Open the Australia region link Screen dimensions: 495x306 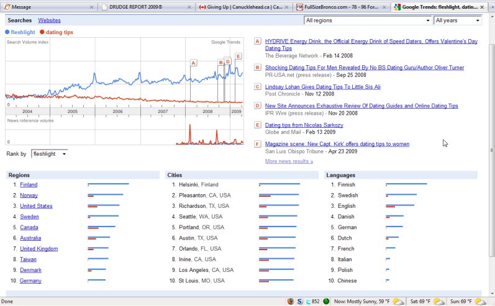[x=30, y=238]
